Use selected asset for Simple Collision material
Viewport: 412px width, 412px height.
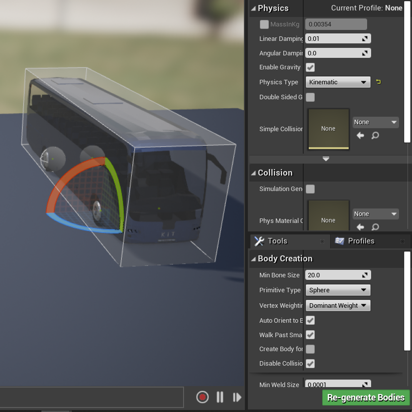point(360,135)
